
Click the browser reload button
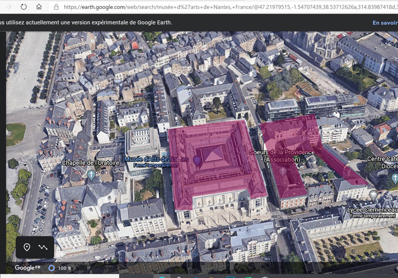(23, 7)
